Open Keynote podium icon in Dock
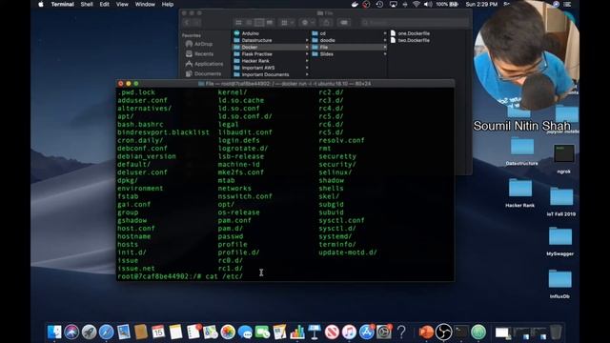Image resolution: width=610 pixels, height=343 pixels. pos(314,333)
